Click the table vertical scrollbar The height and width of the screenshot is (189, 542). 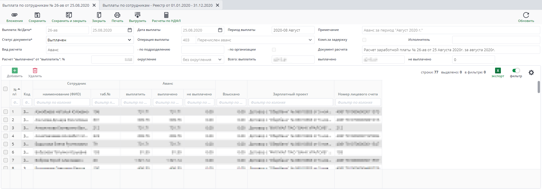539,87
